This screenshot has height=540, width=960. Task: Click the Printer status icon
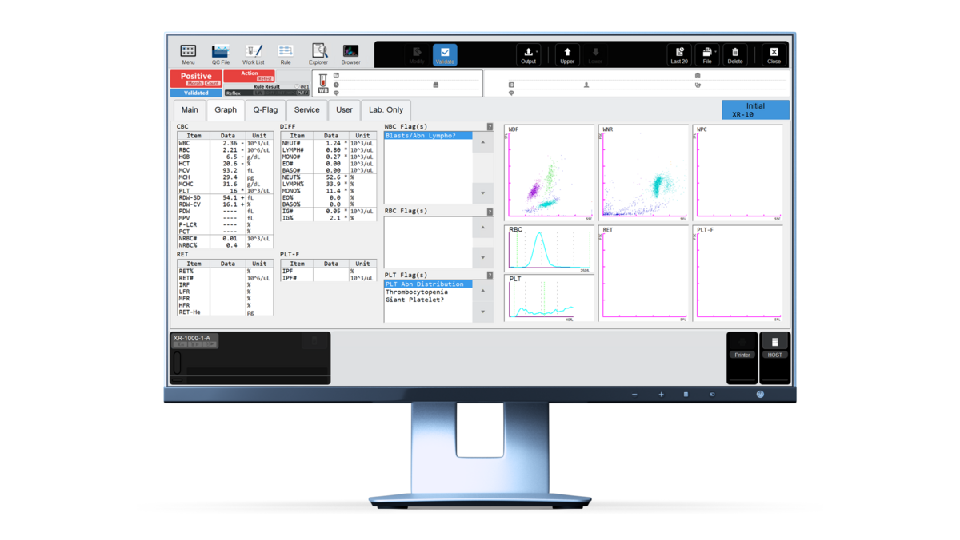(x=742, y=346)
